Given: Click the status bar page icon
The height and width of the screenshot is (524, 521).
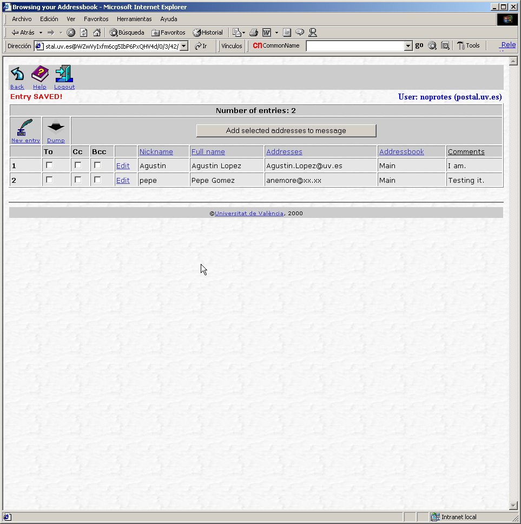Looking at the screenshot, I should [8, 517].
